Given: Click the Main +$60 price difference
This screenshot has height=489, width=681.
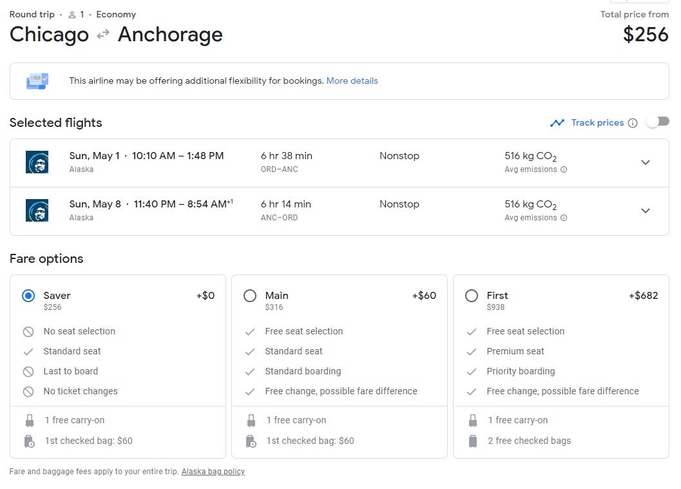Looking at the screenshot, I should click(x=424, y=295).
